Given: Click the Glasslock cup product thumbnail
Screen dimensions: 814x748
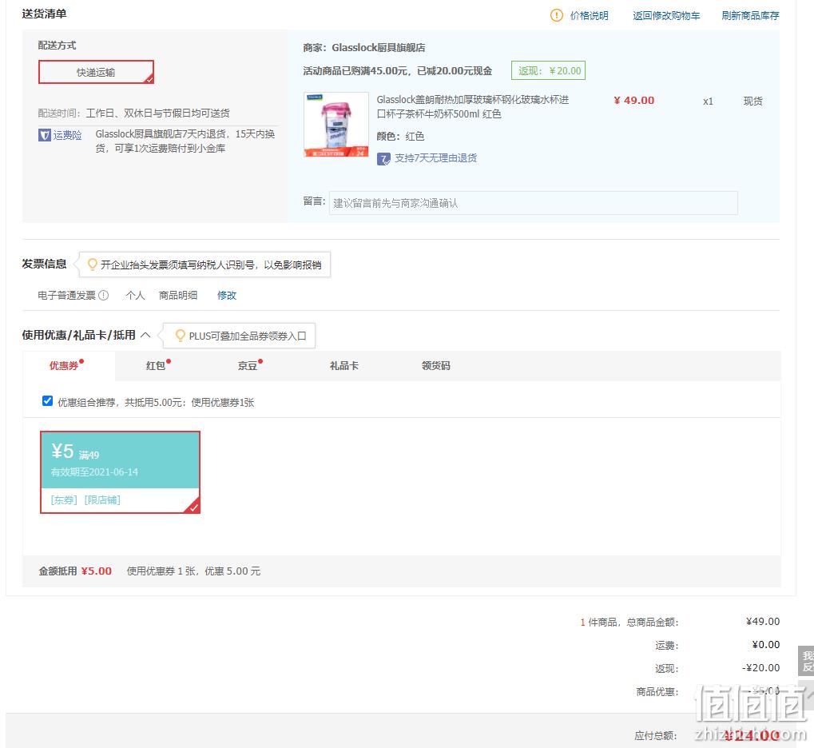Looking at the screenshot, I should pyautogui.click(x=336, y=125).
